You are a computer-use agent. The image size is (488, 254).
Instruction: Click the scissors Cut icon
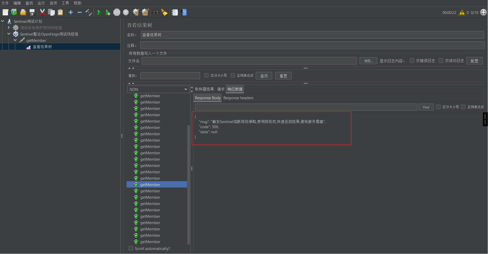click(x=42, y=12)
